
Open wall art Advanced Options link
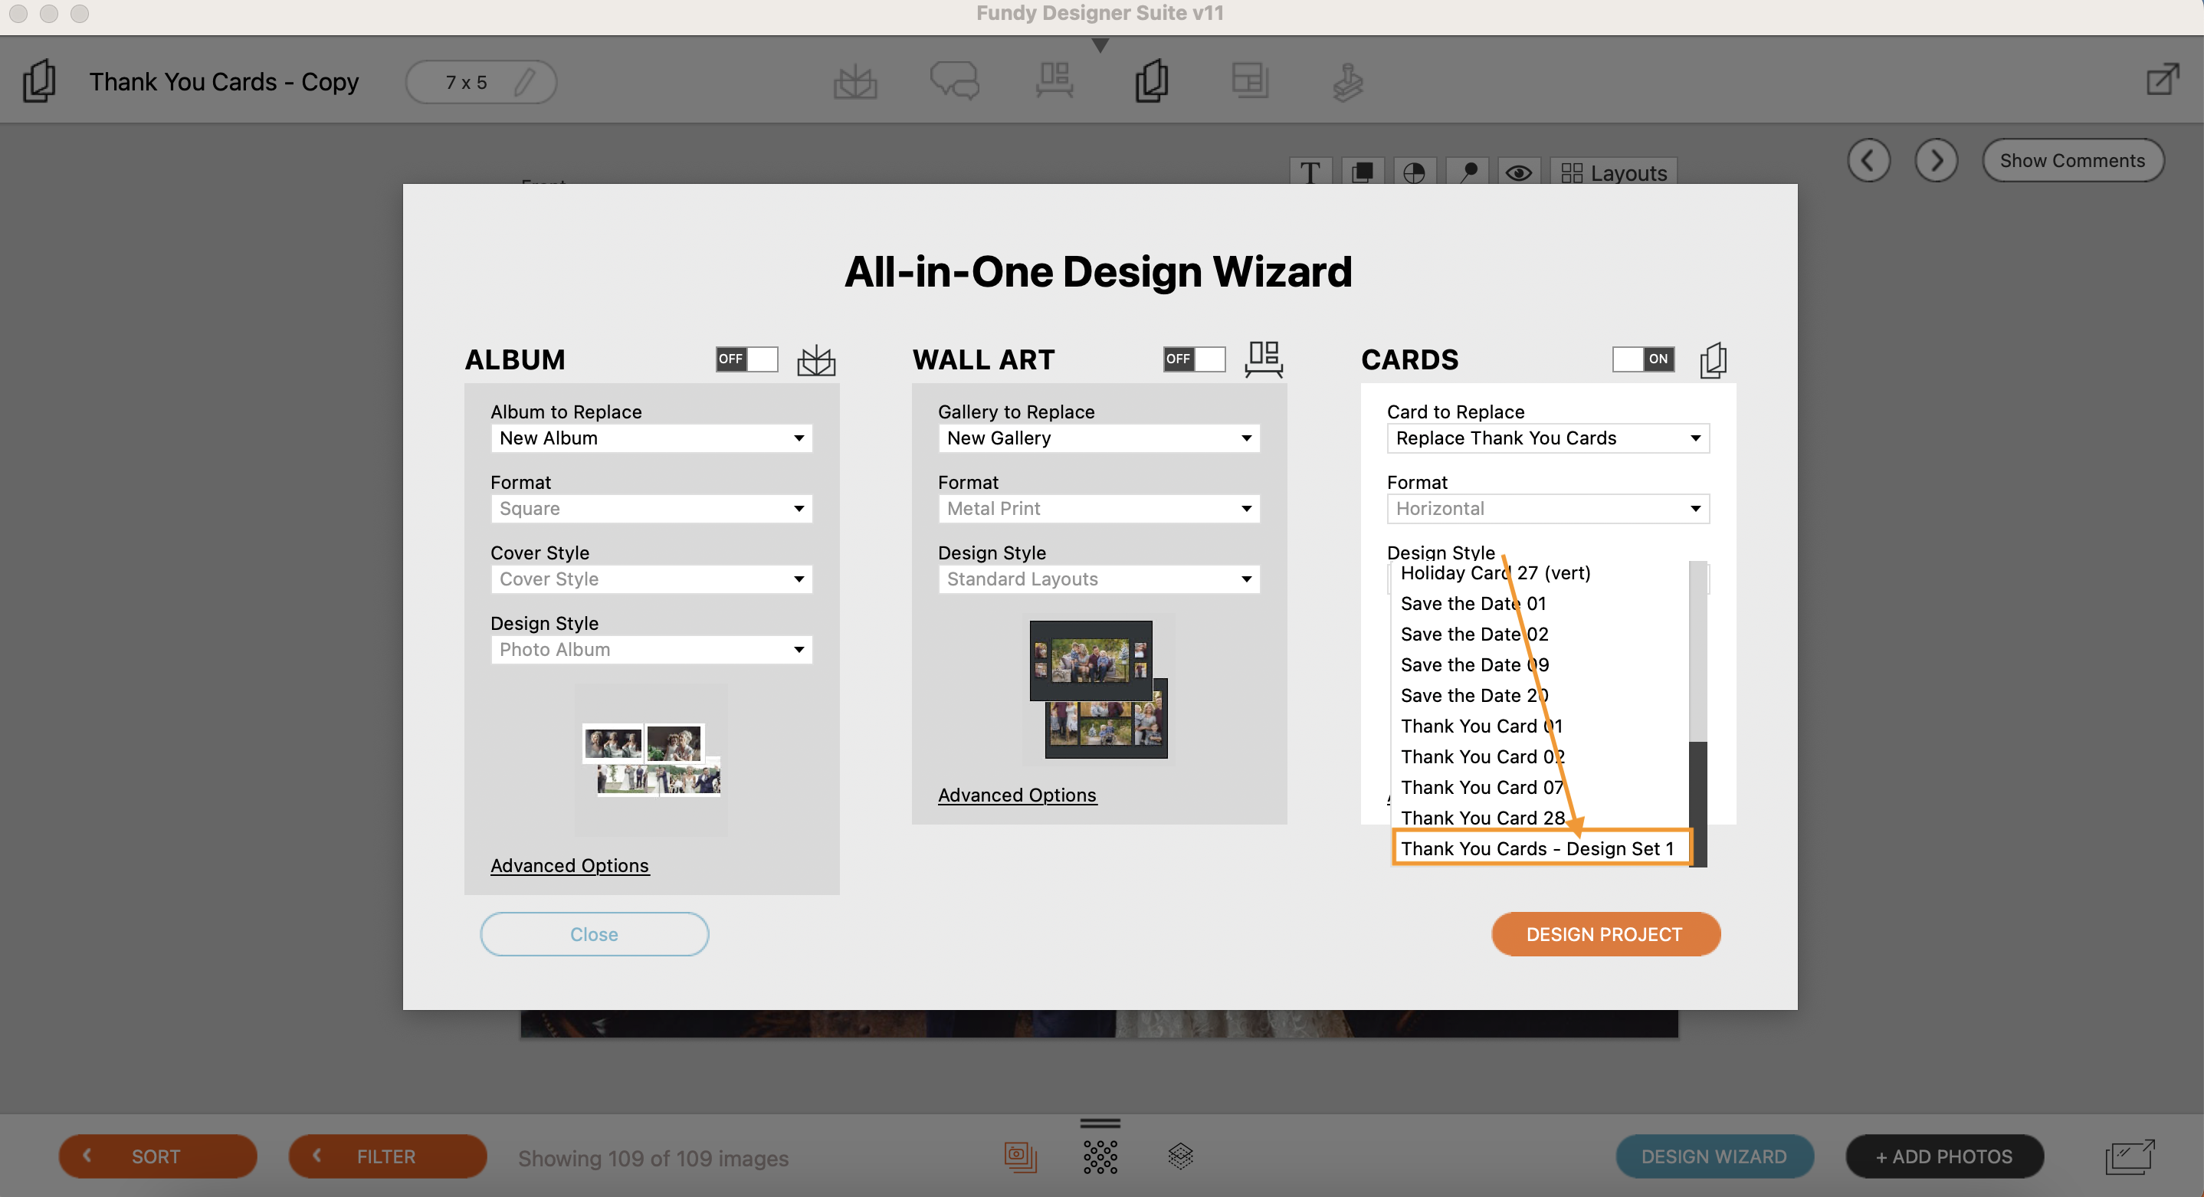(x=1016, y=795)
